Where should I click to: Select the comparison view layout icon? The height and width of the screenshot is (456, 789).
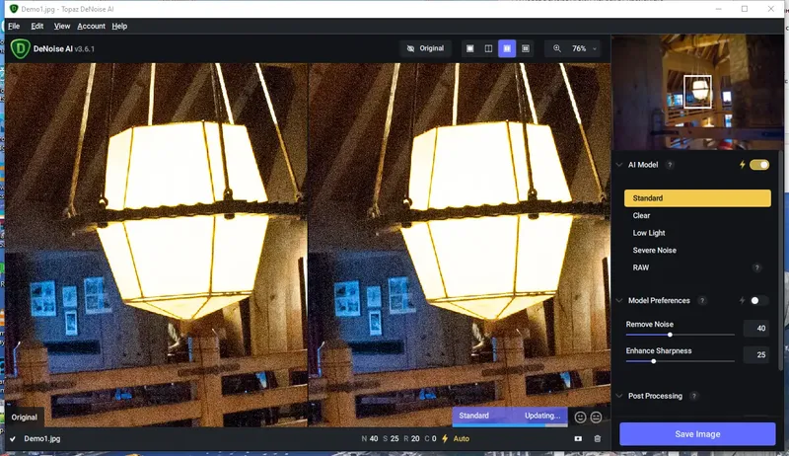[x=526, y=48]
